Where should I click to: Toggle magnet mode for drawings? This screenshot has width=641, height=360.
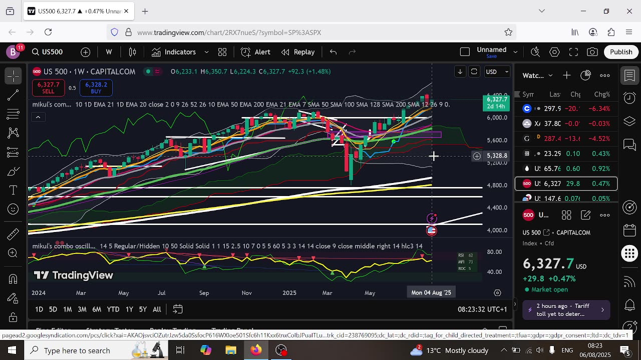13,279
